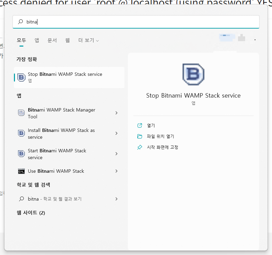Click the blurred account icon at top right
Image resolution: width=272 pixels, height=255 pixels.
click(227, 37)
